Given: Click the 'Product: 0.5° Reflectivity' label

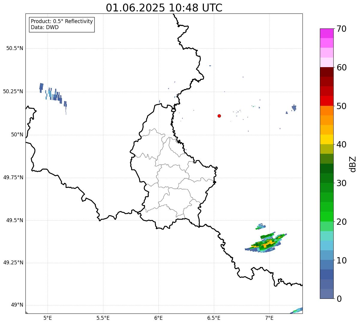Looking at the screenshot, I should [62, 22].
